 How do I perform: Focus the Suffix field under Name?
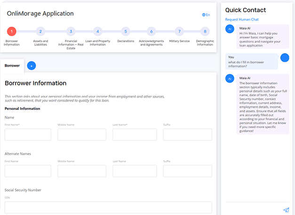pos(188,135)
